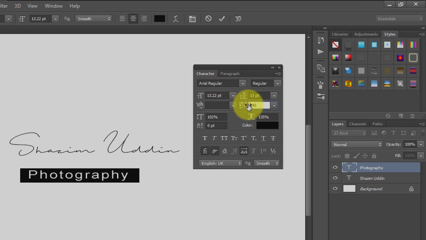The image size is (426, 240).
Task: Switch to the Channels tab
Action: [358, 124]
